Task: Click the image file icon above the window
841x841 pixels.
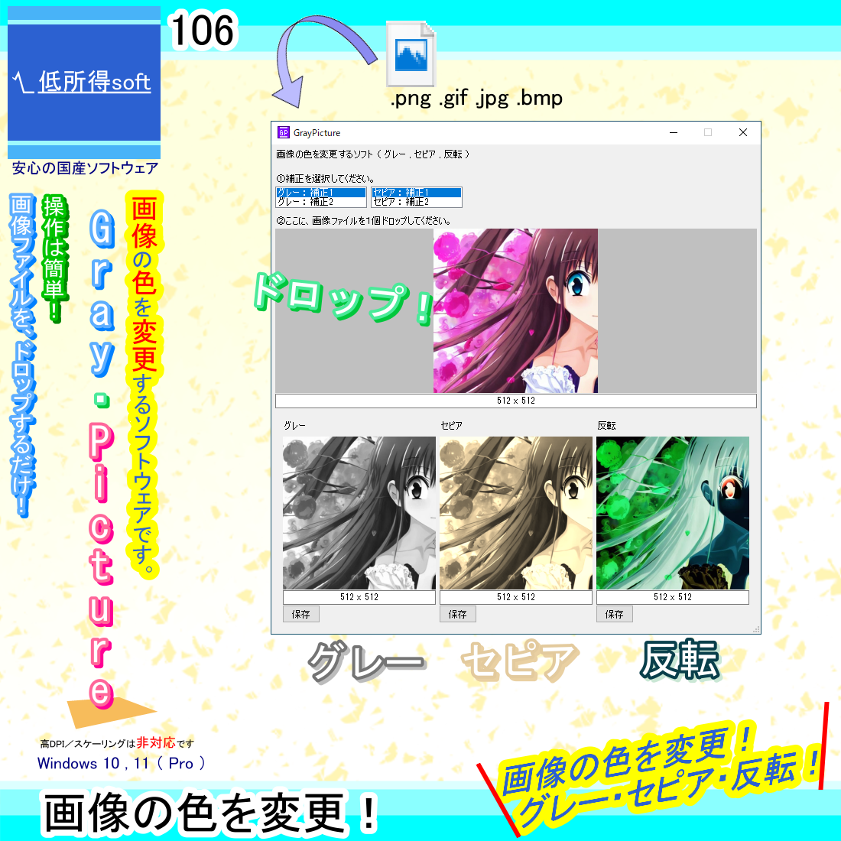Action: point(411,54)
